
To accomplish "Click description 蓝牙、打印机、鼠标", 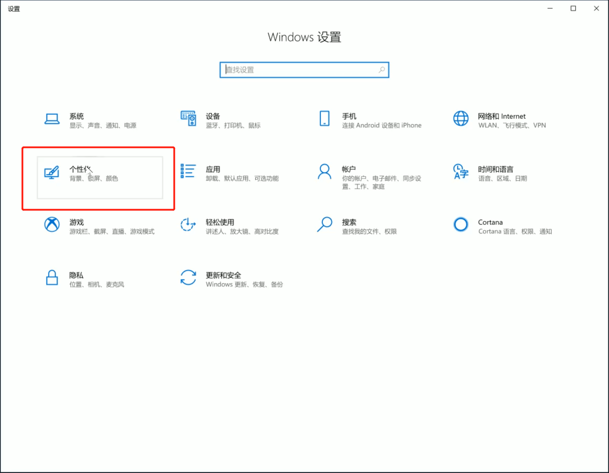I will pos(233,126).
